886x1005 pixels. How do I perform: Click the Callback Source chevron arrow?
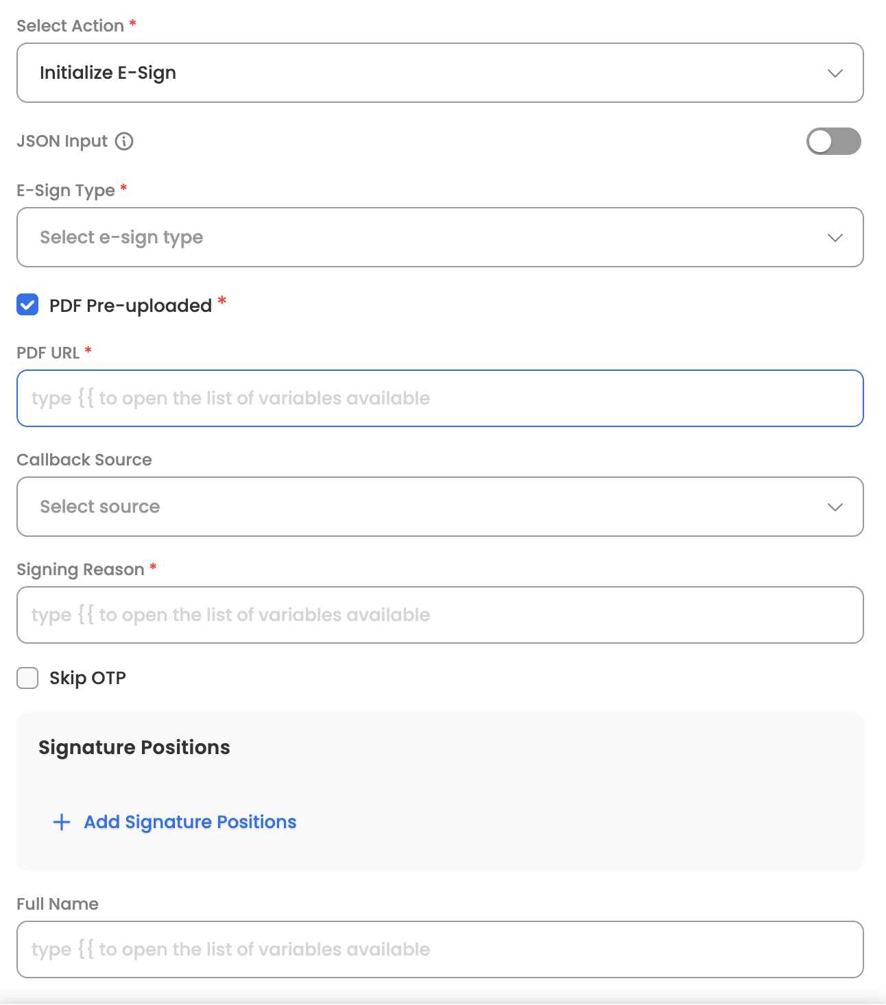click(x=835, y=507)
